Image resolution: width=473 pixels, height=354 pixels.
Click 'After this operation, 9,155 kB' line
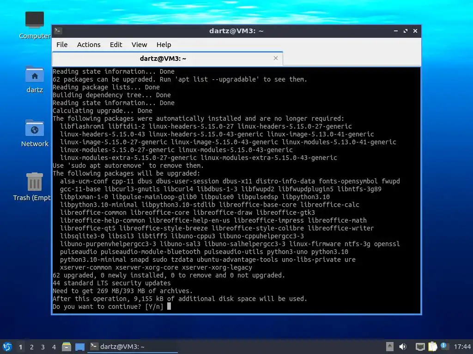(x=180, y=299)
